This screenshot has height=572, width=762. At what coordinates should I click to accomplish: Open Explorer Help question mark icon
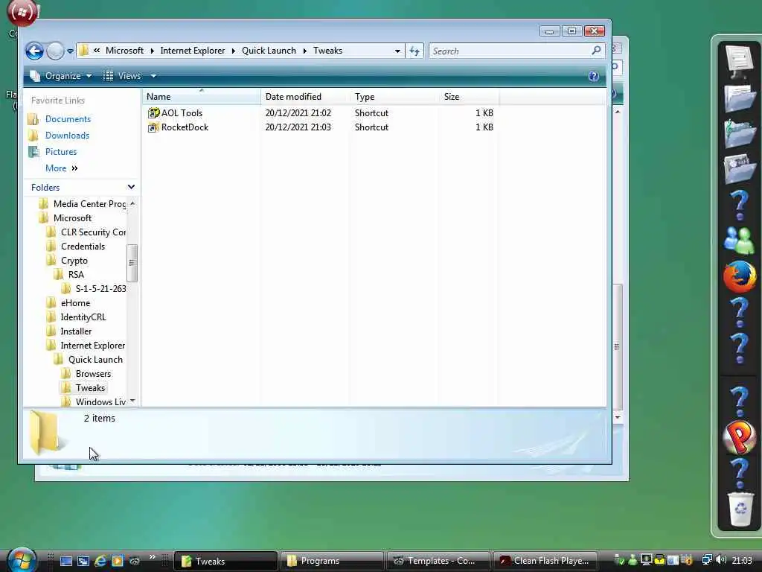point(593,77)
